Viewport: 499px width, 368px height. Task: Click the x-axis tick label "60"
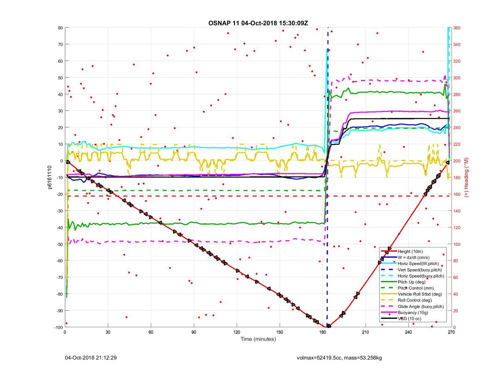(x=151, y=332)
